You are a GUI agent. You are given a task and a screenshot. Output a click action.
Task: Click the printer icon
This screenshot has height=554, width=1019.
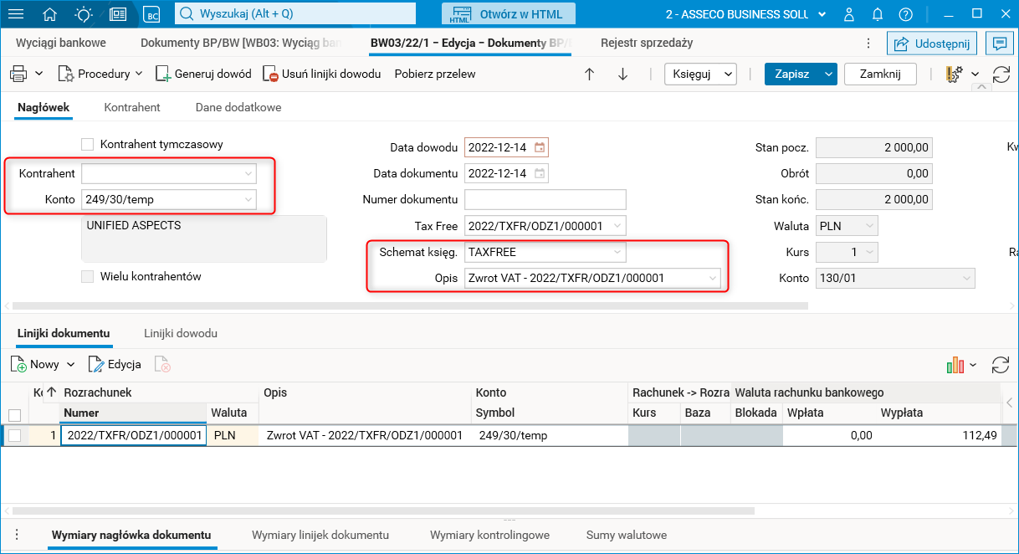pos(18,74)
